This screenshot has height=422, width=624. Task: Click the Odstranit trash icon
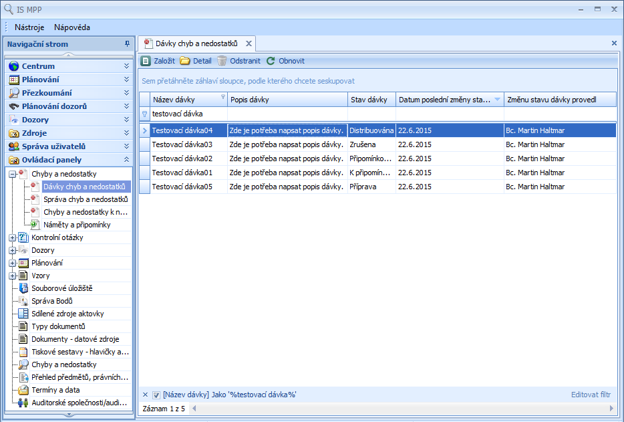tap(222, 61)
